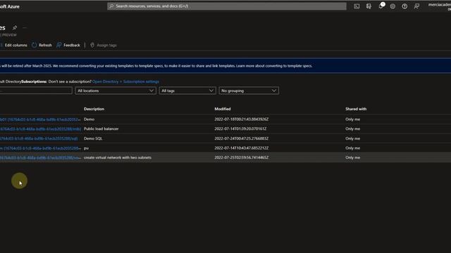The height and width of the screenshot is (253, 451).
Task: Pin this page using the pin icon
Action: 14,27
